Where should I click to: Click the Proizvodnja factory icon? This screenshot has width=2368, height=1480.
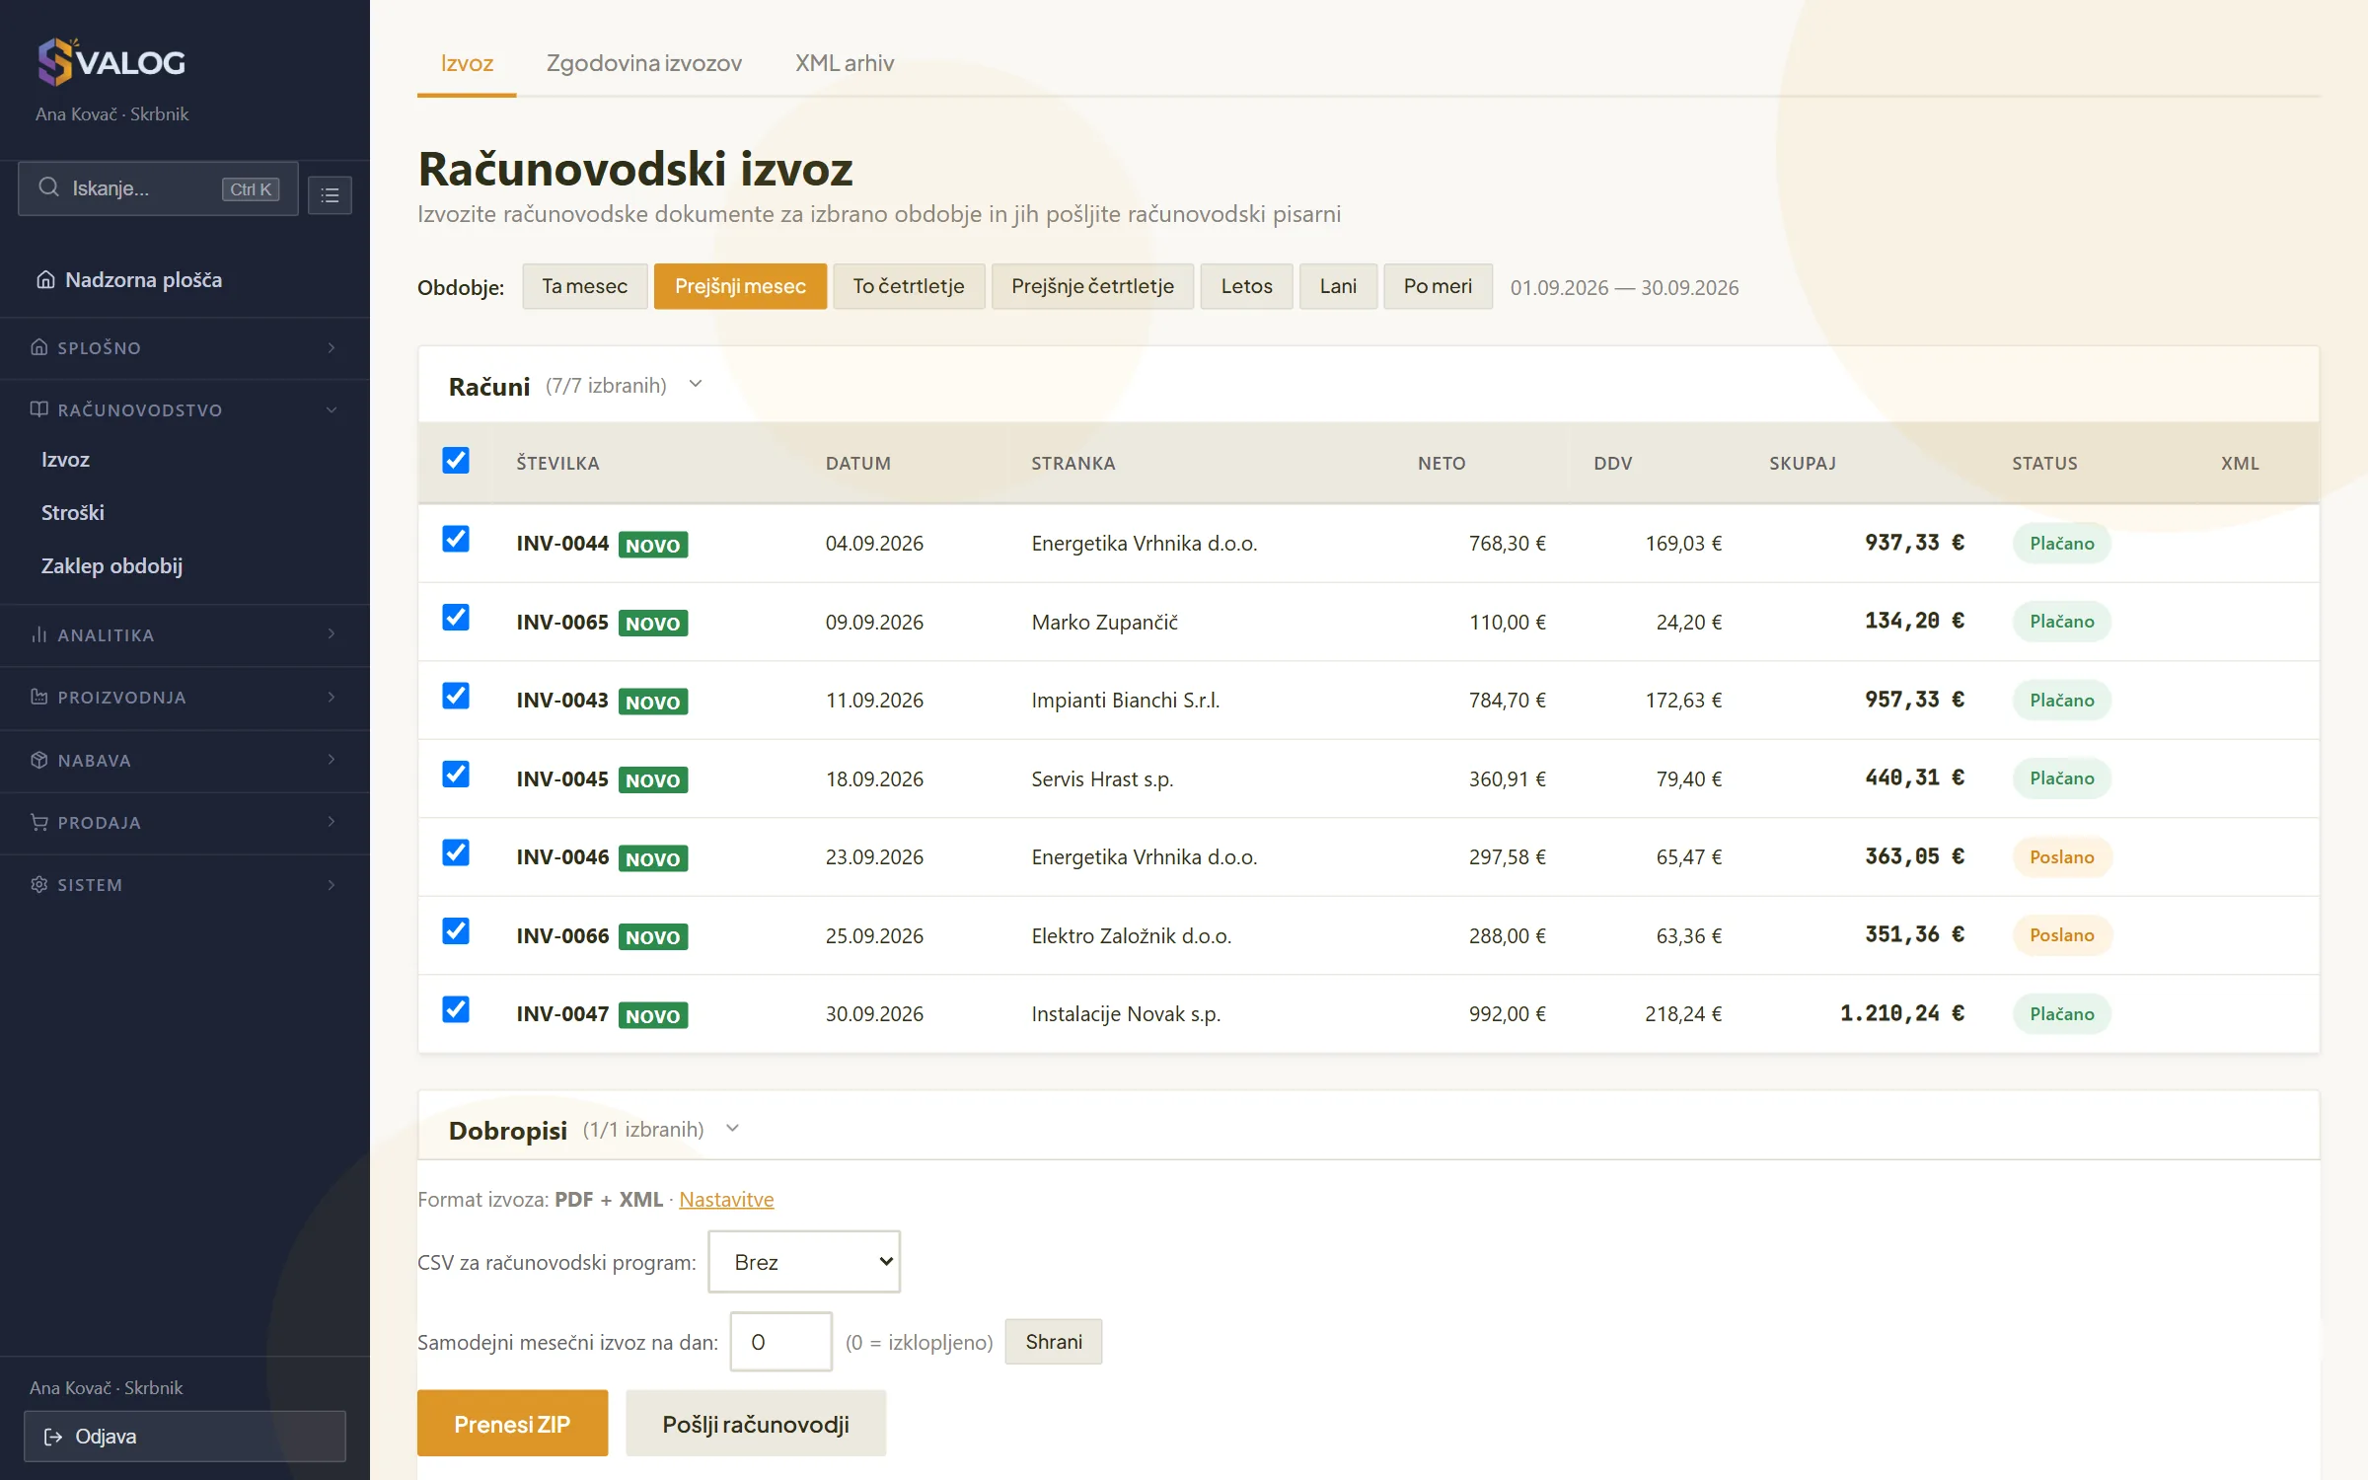39,697
